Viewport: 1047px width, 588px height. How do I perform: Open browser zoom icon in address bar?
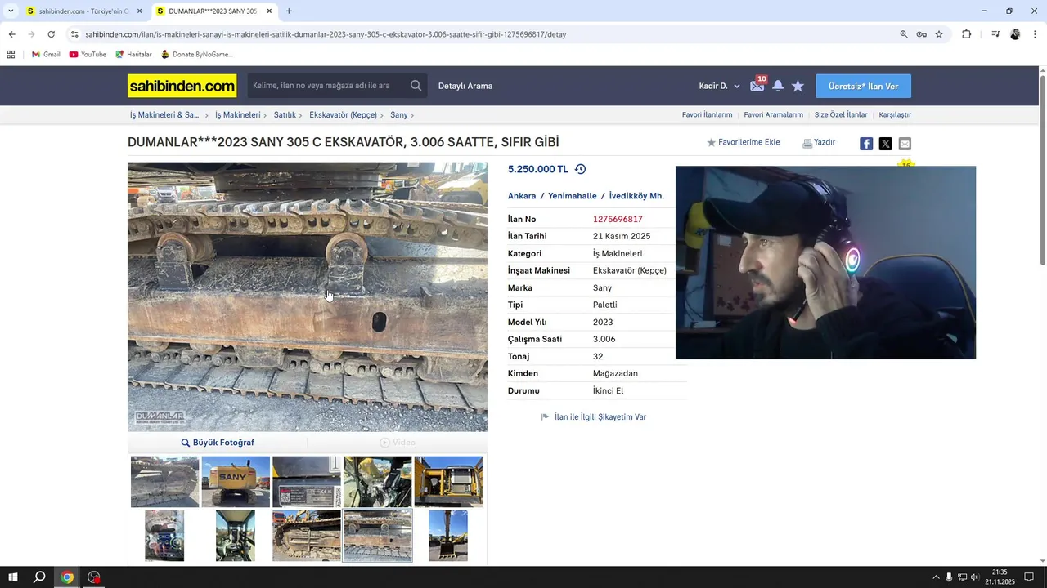904,34
